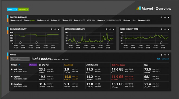Switch to Compact nodes view

[x=165, y=59]
